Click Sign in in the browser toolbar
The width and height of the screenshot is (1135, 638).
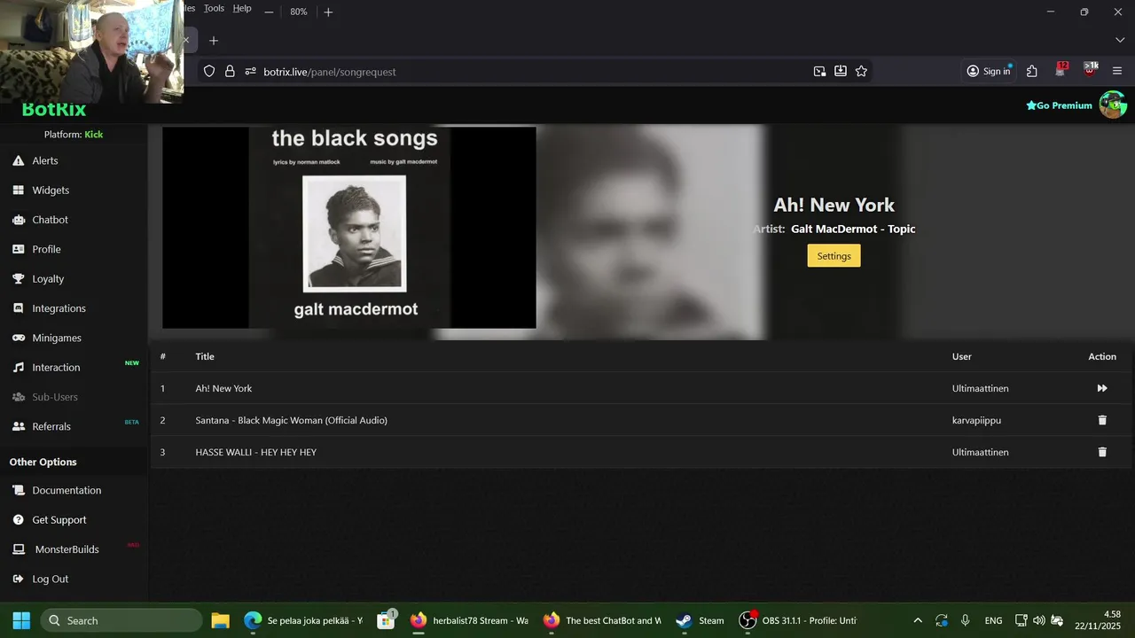coord(989,71)
